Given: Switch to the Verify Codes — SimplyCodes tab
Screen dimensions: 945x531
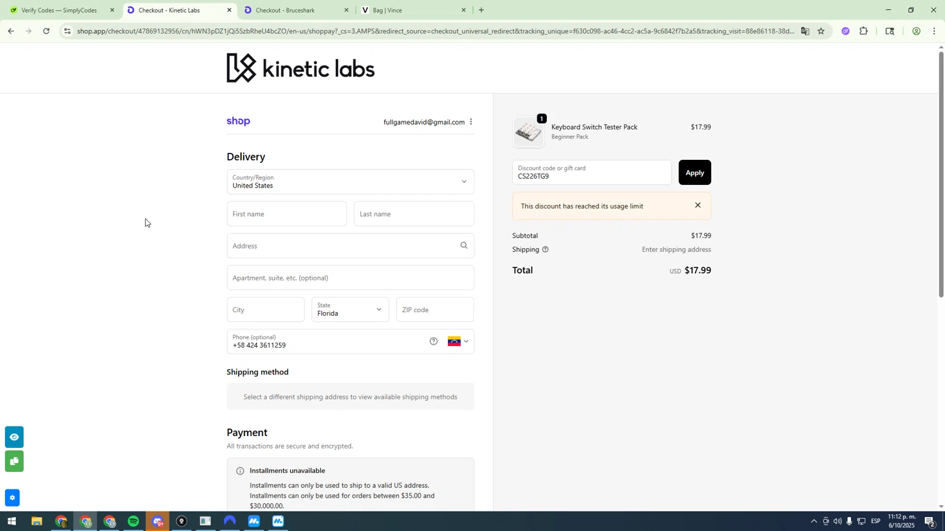Looking at the screenshot, I should click(60, 10).
